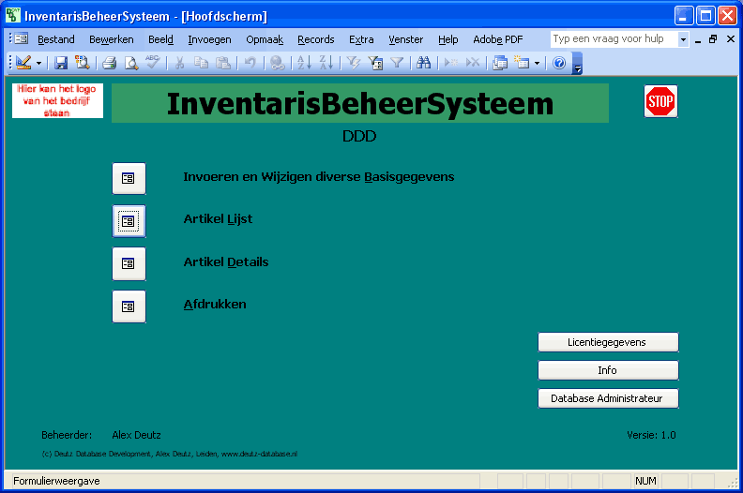The width and height of the screenshot is (743, 493).
Task: Click the Print Preview toolbar icon
Action: click(131, 63)
